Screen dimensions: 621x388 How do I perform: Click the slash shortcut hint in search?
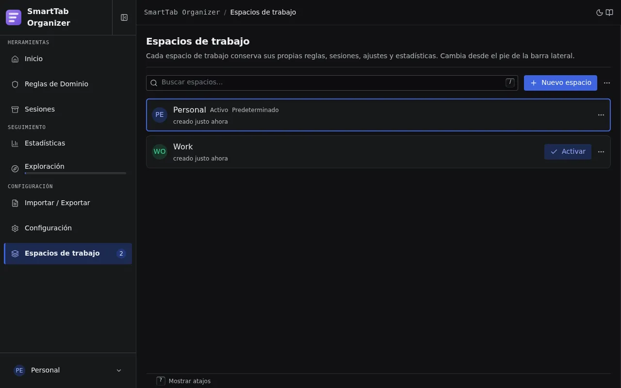[510, 82]
